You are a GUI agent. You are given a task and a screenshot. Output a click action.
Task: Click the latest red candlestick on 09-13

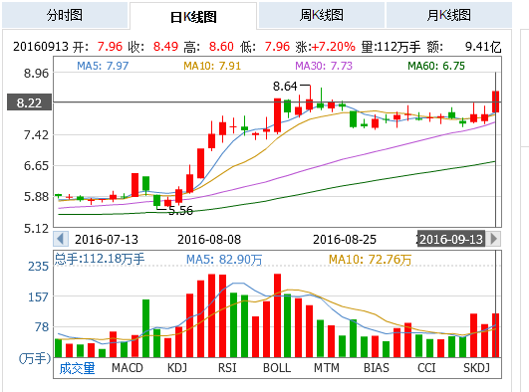495,101
